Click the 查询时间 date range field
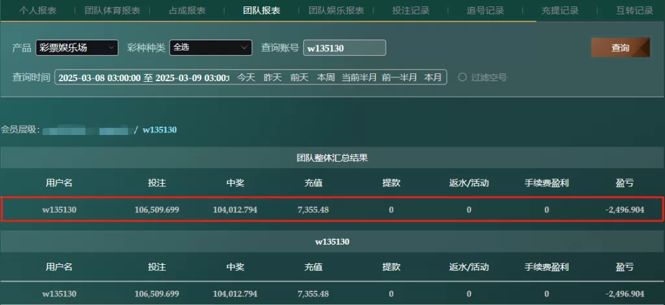The height and width of the screenshot is (305, 665). click(x=142, y=77)
